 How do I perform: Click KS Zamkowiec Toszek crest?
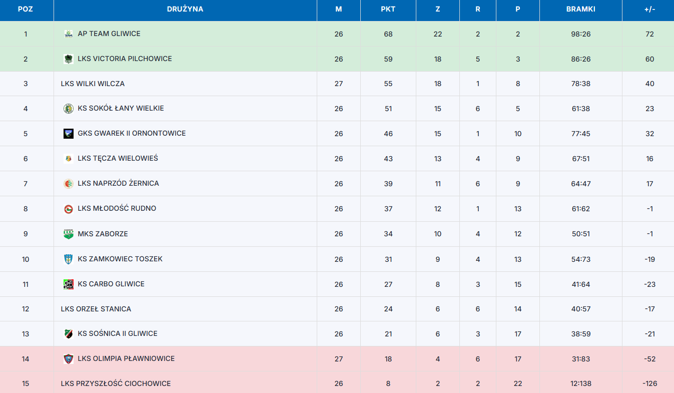pos(69,259)
